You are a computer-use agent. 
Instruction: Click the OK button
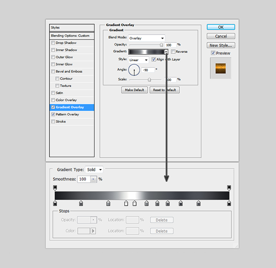click(221, 27)
